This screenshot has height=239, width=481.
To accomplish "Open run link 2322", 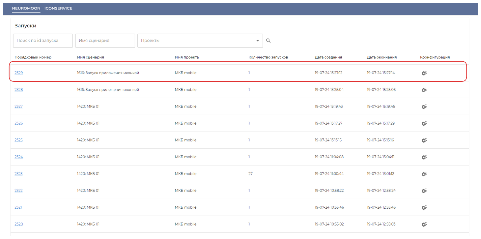I will 18,191.
